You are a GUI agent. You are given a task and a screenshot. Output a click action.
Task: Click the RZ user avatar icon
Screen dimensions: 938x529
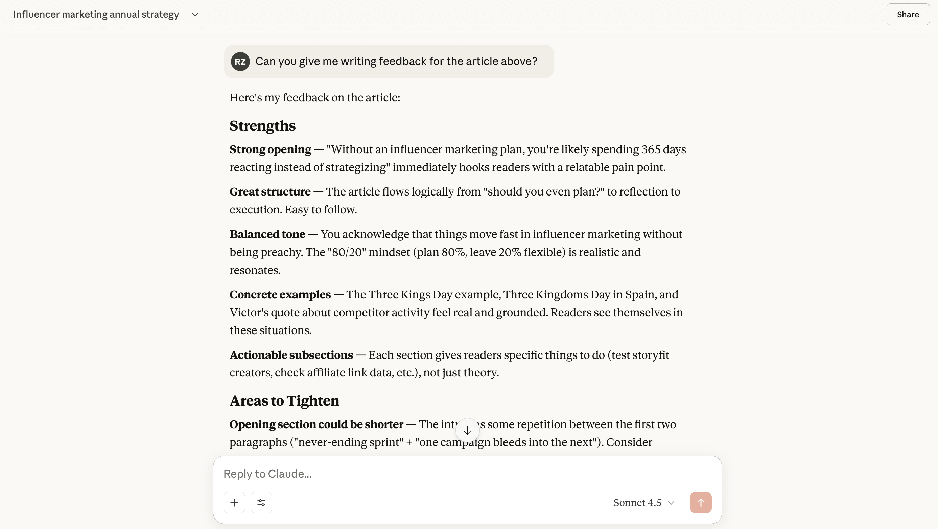(240, 61)
